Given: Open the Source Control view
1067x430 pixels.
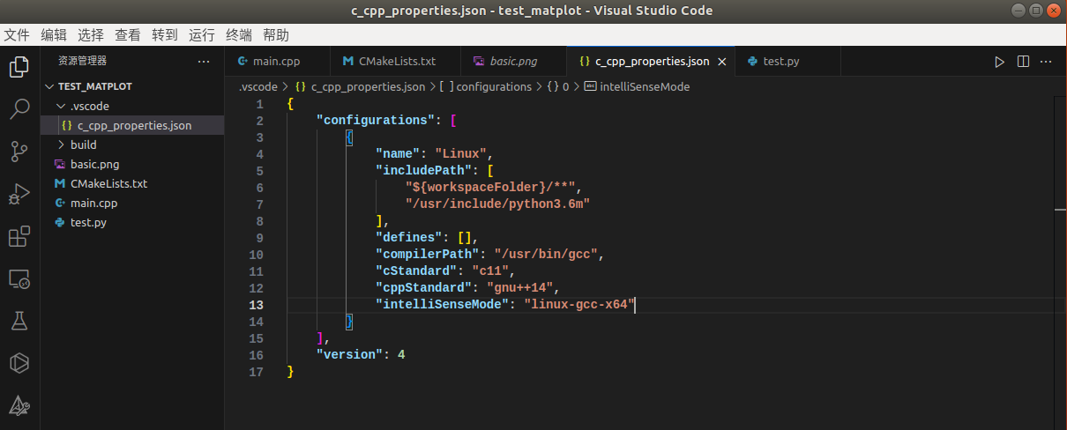Looking at the screenshot, I should [x=19, y=152].
